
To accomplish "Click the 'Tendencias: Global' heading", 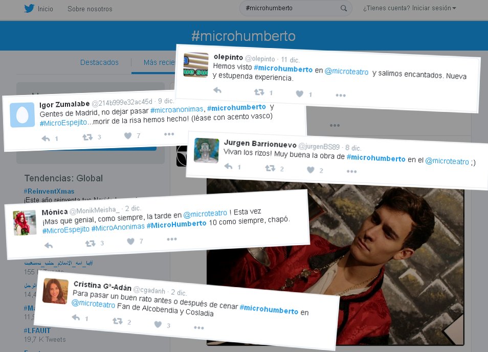I will (x=63, y=178).
